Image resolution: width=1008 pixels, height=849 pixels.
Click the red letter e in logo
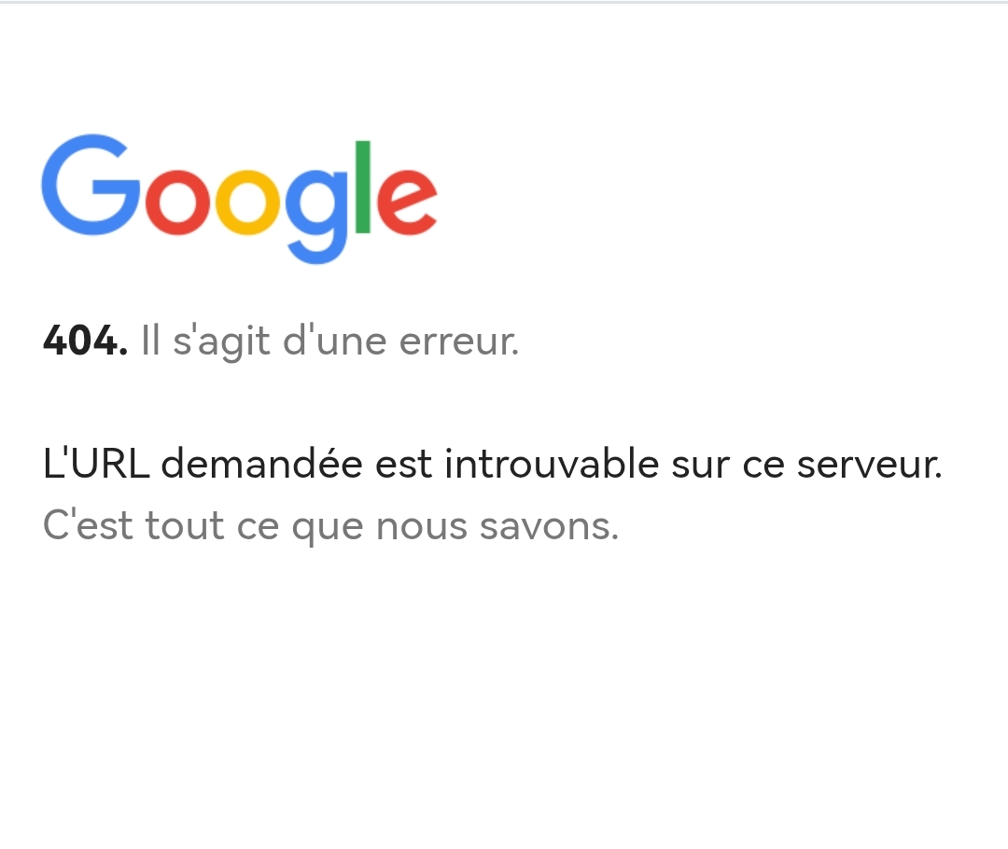click(x=404, y=201)
